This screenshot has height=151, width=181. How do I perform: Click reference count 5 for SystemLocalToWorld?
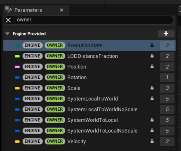[x=167, y=99]
